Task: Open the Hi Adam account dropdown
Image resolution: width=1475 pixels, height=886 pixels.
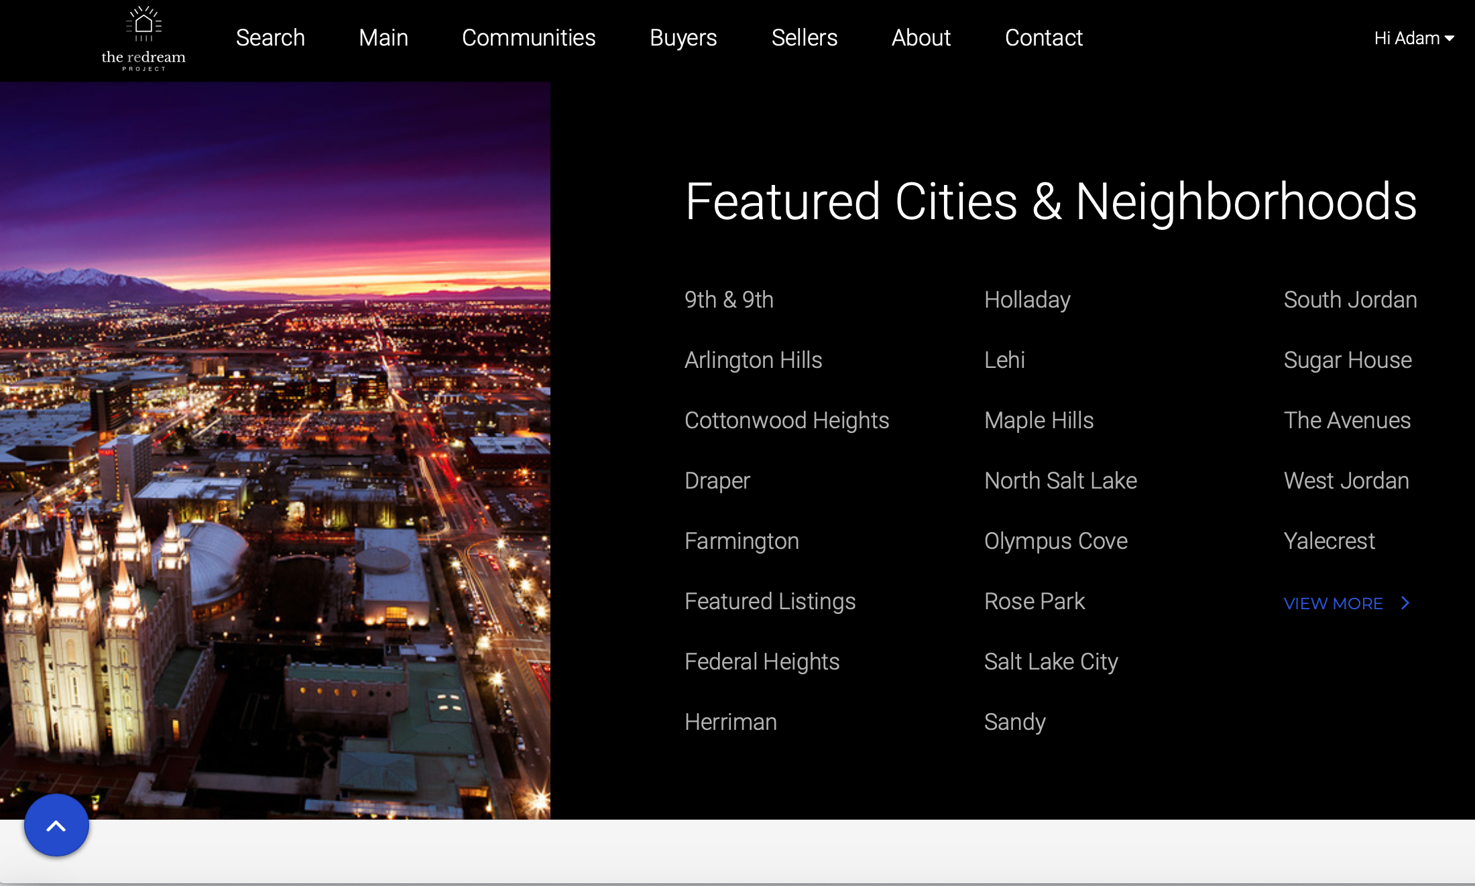Action: tap(1414, 38)
